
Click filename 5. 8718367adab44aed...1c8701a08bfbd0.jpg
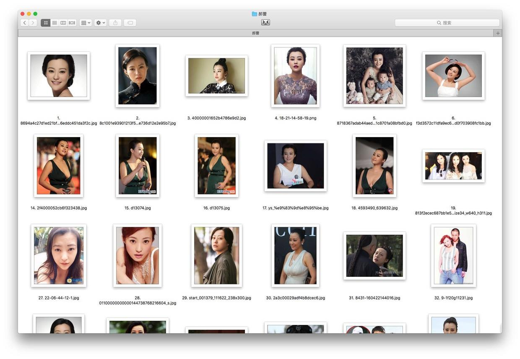click(x=374, y=121)
